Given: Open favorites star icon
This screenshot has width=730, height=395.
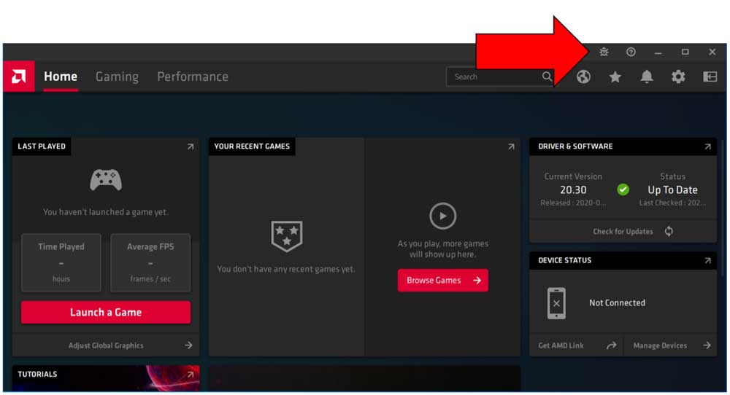Looking at the screenshot, I should click(x=615, y=77).
